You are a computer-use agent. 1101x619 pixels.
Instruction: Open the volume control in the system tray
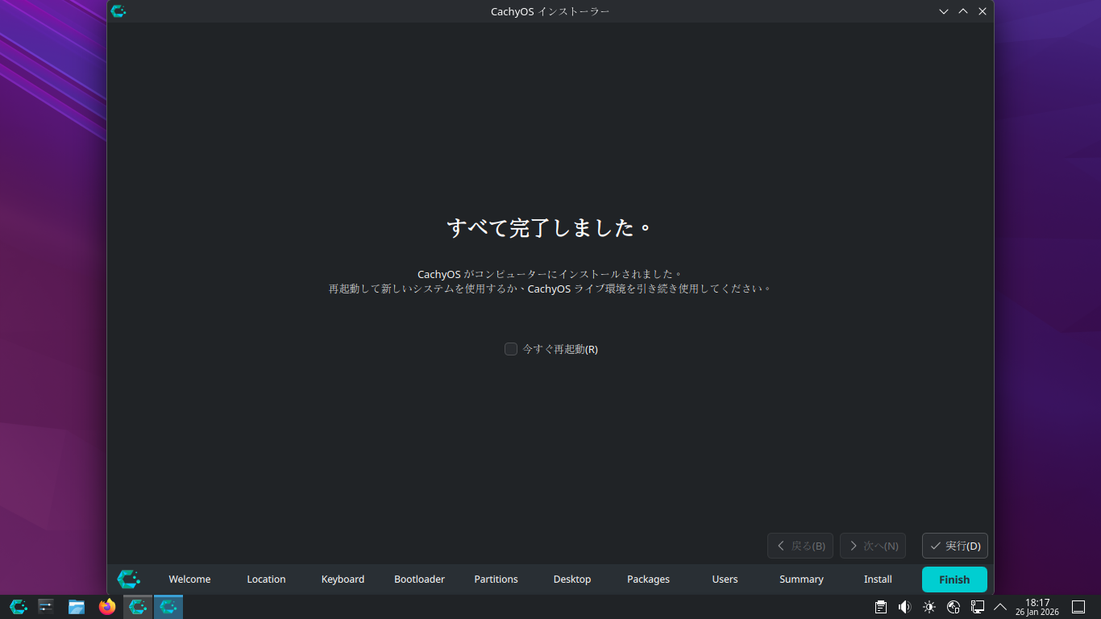[905, 607]
